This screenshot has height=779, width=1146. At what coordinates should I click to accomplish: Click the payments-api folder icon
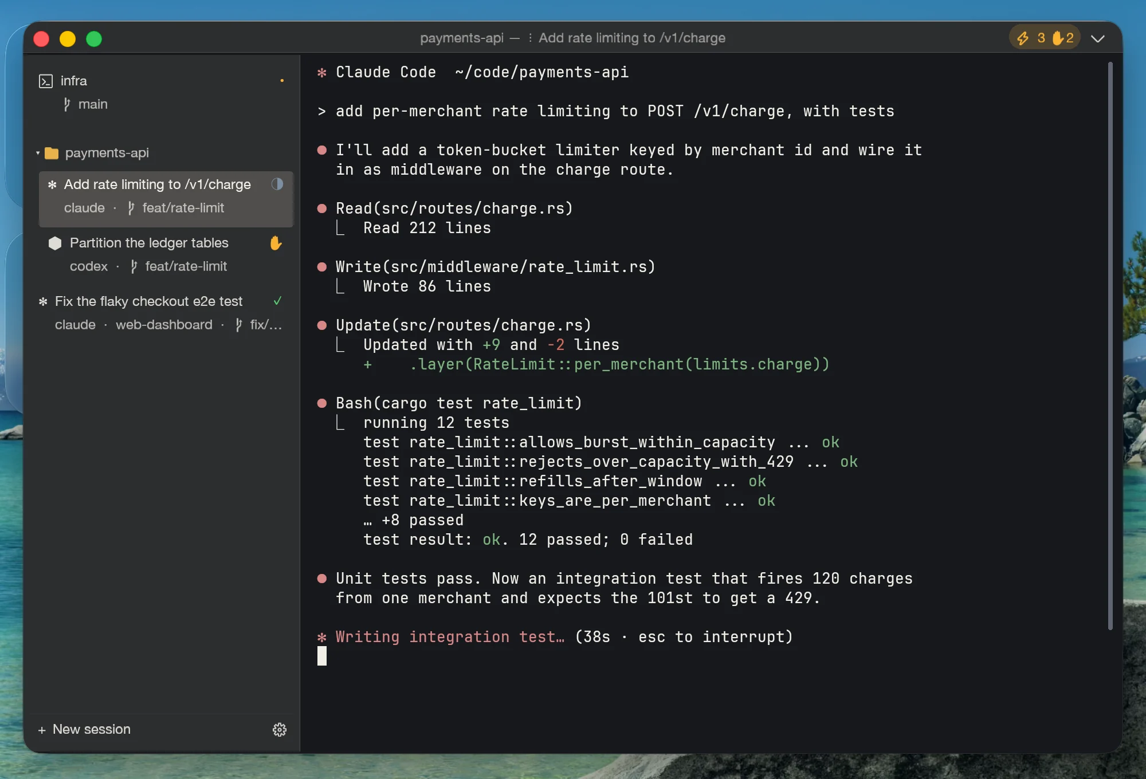coord(52,153)
